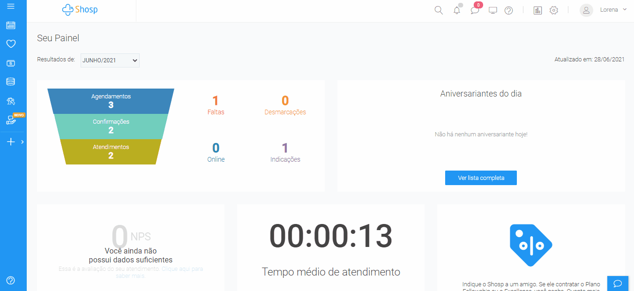Click the database icon in the sidebar
634x291 pixels.
10,82
